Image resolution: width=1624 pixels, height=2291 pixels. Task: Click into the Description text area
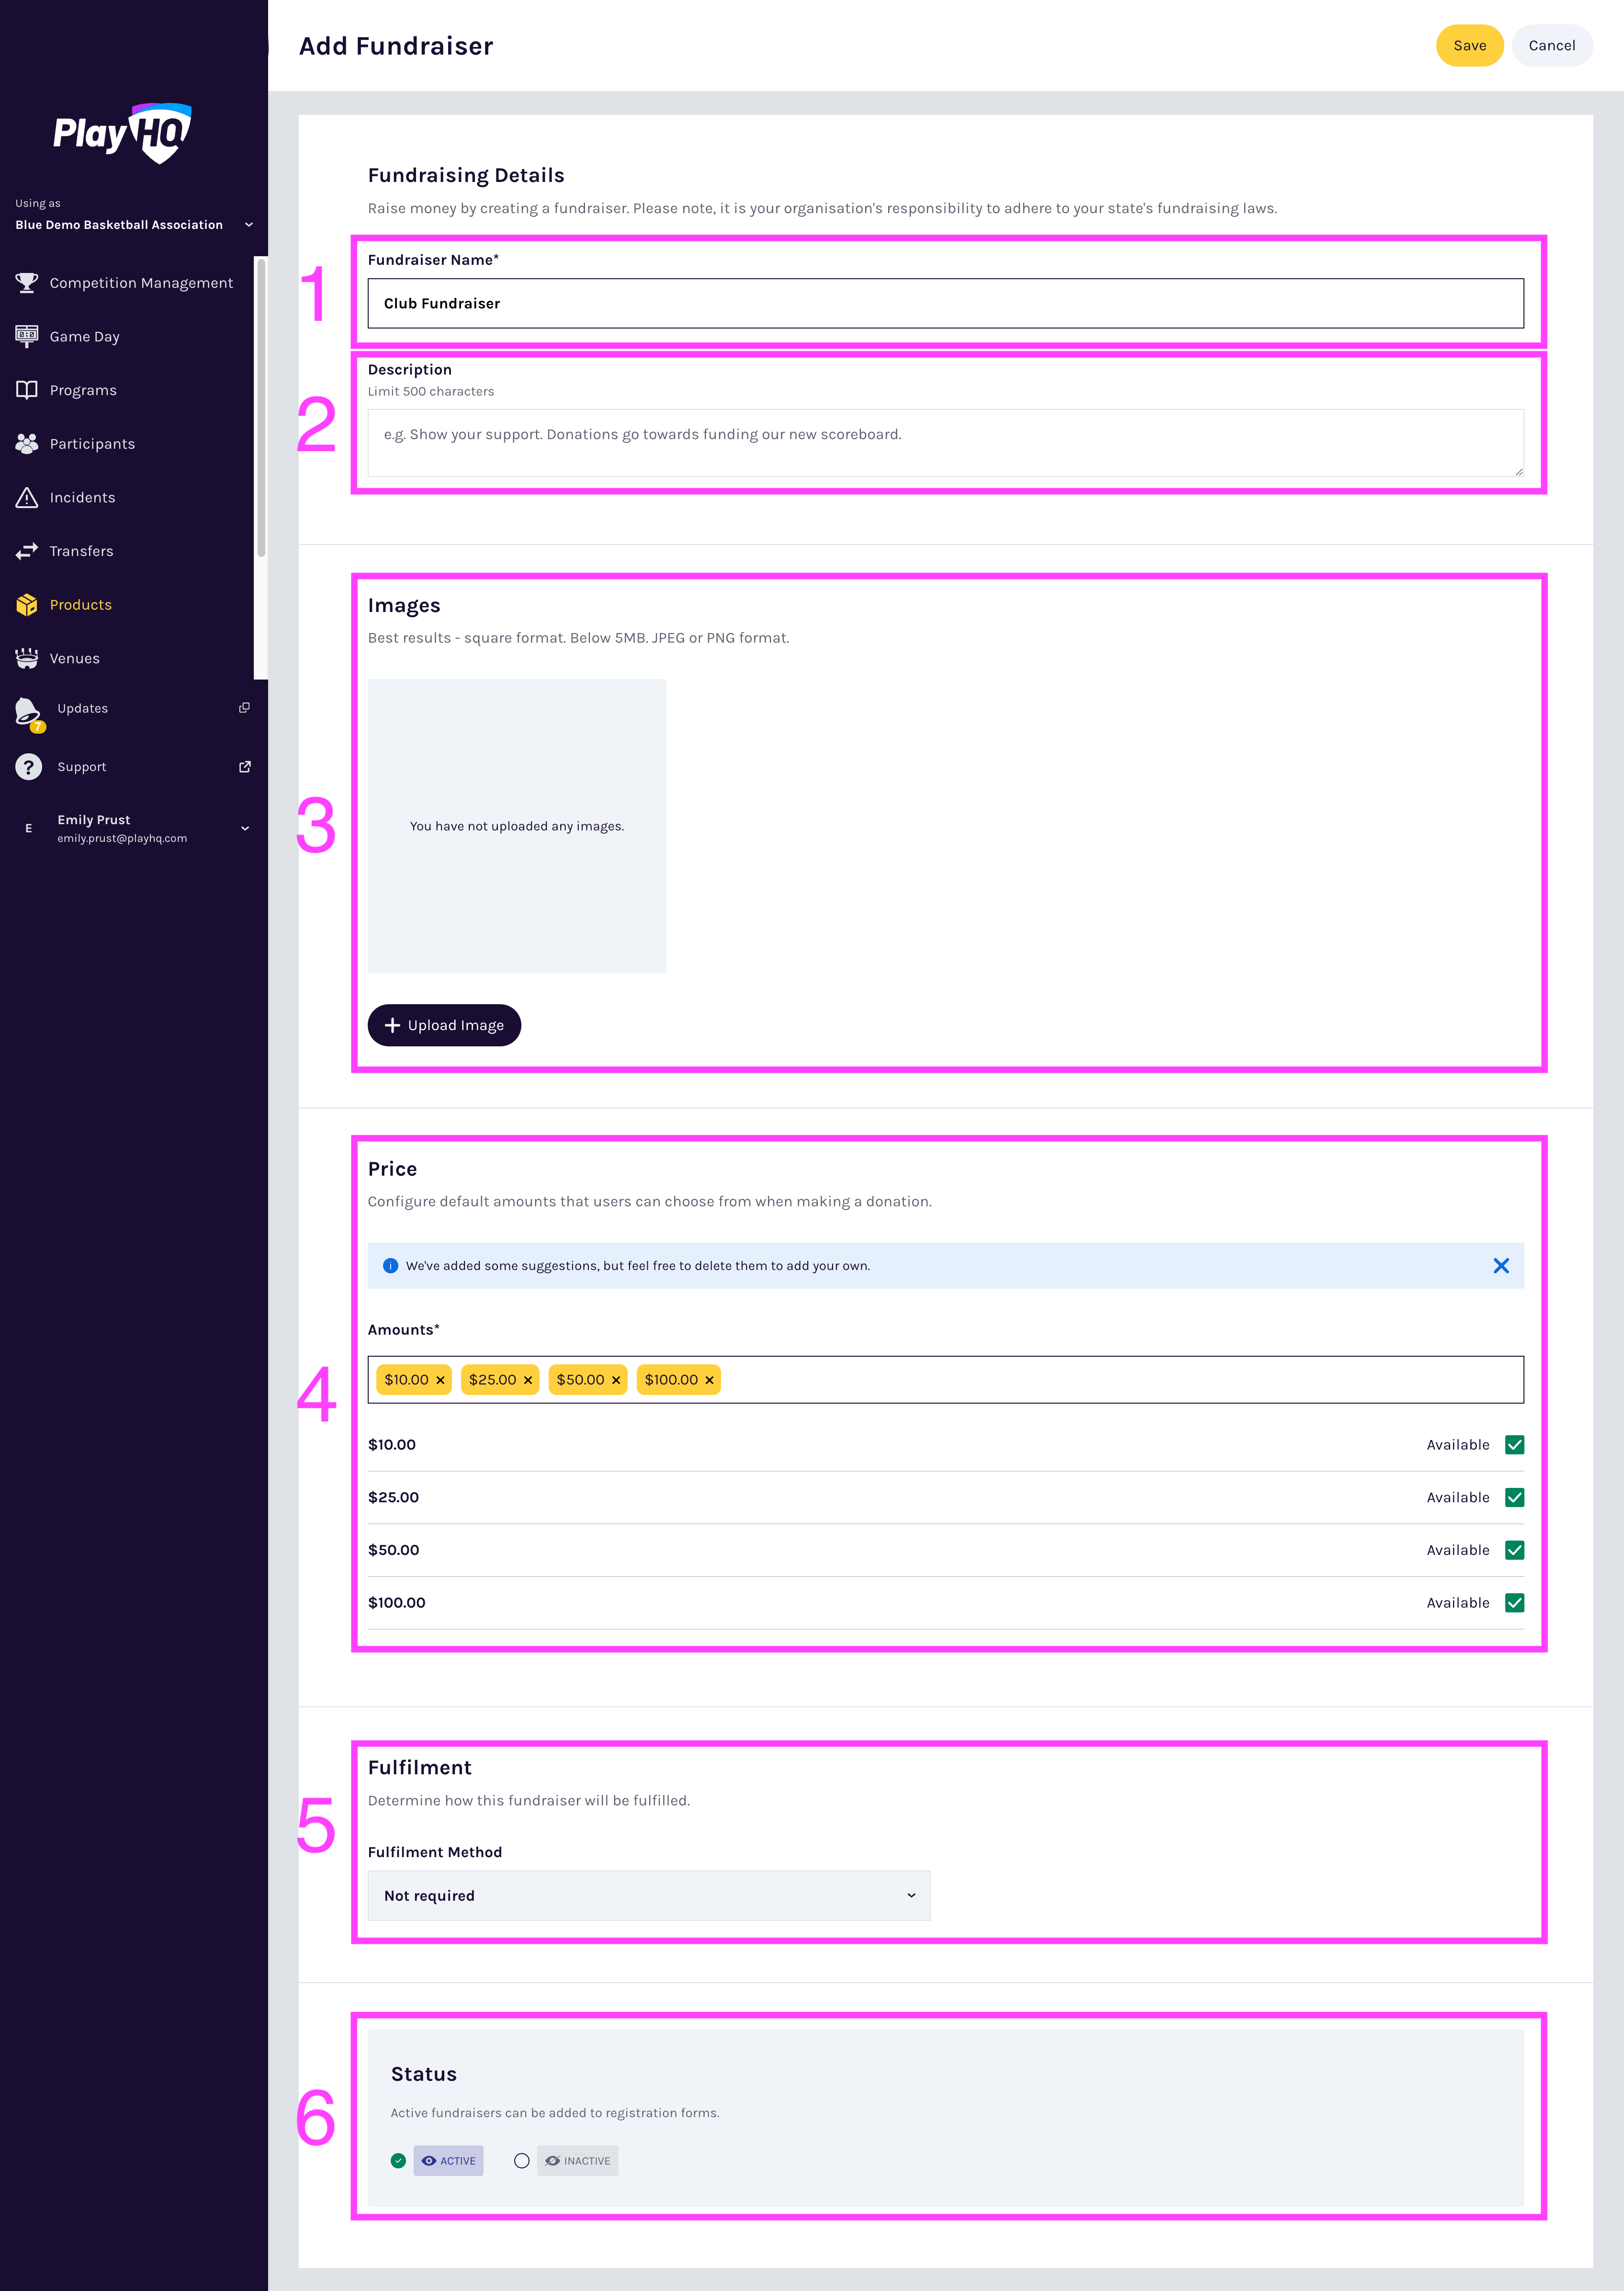coord(944,443)
